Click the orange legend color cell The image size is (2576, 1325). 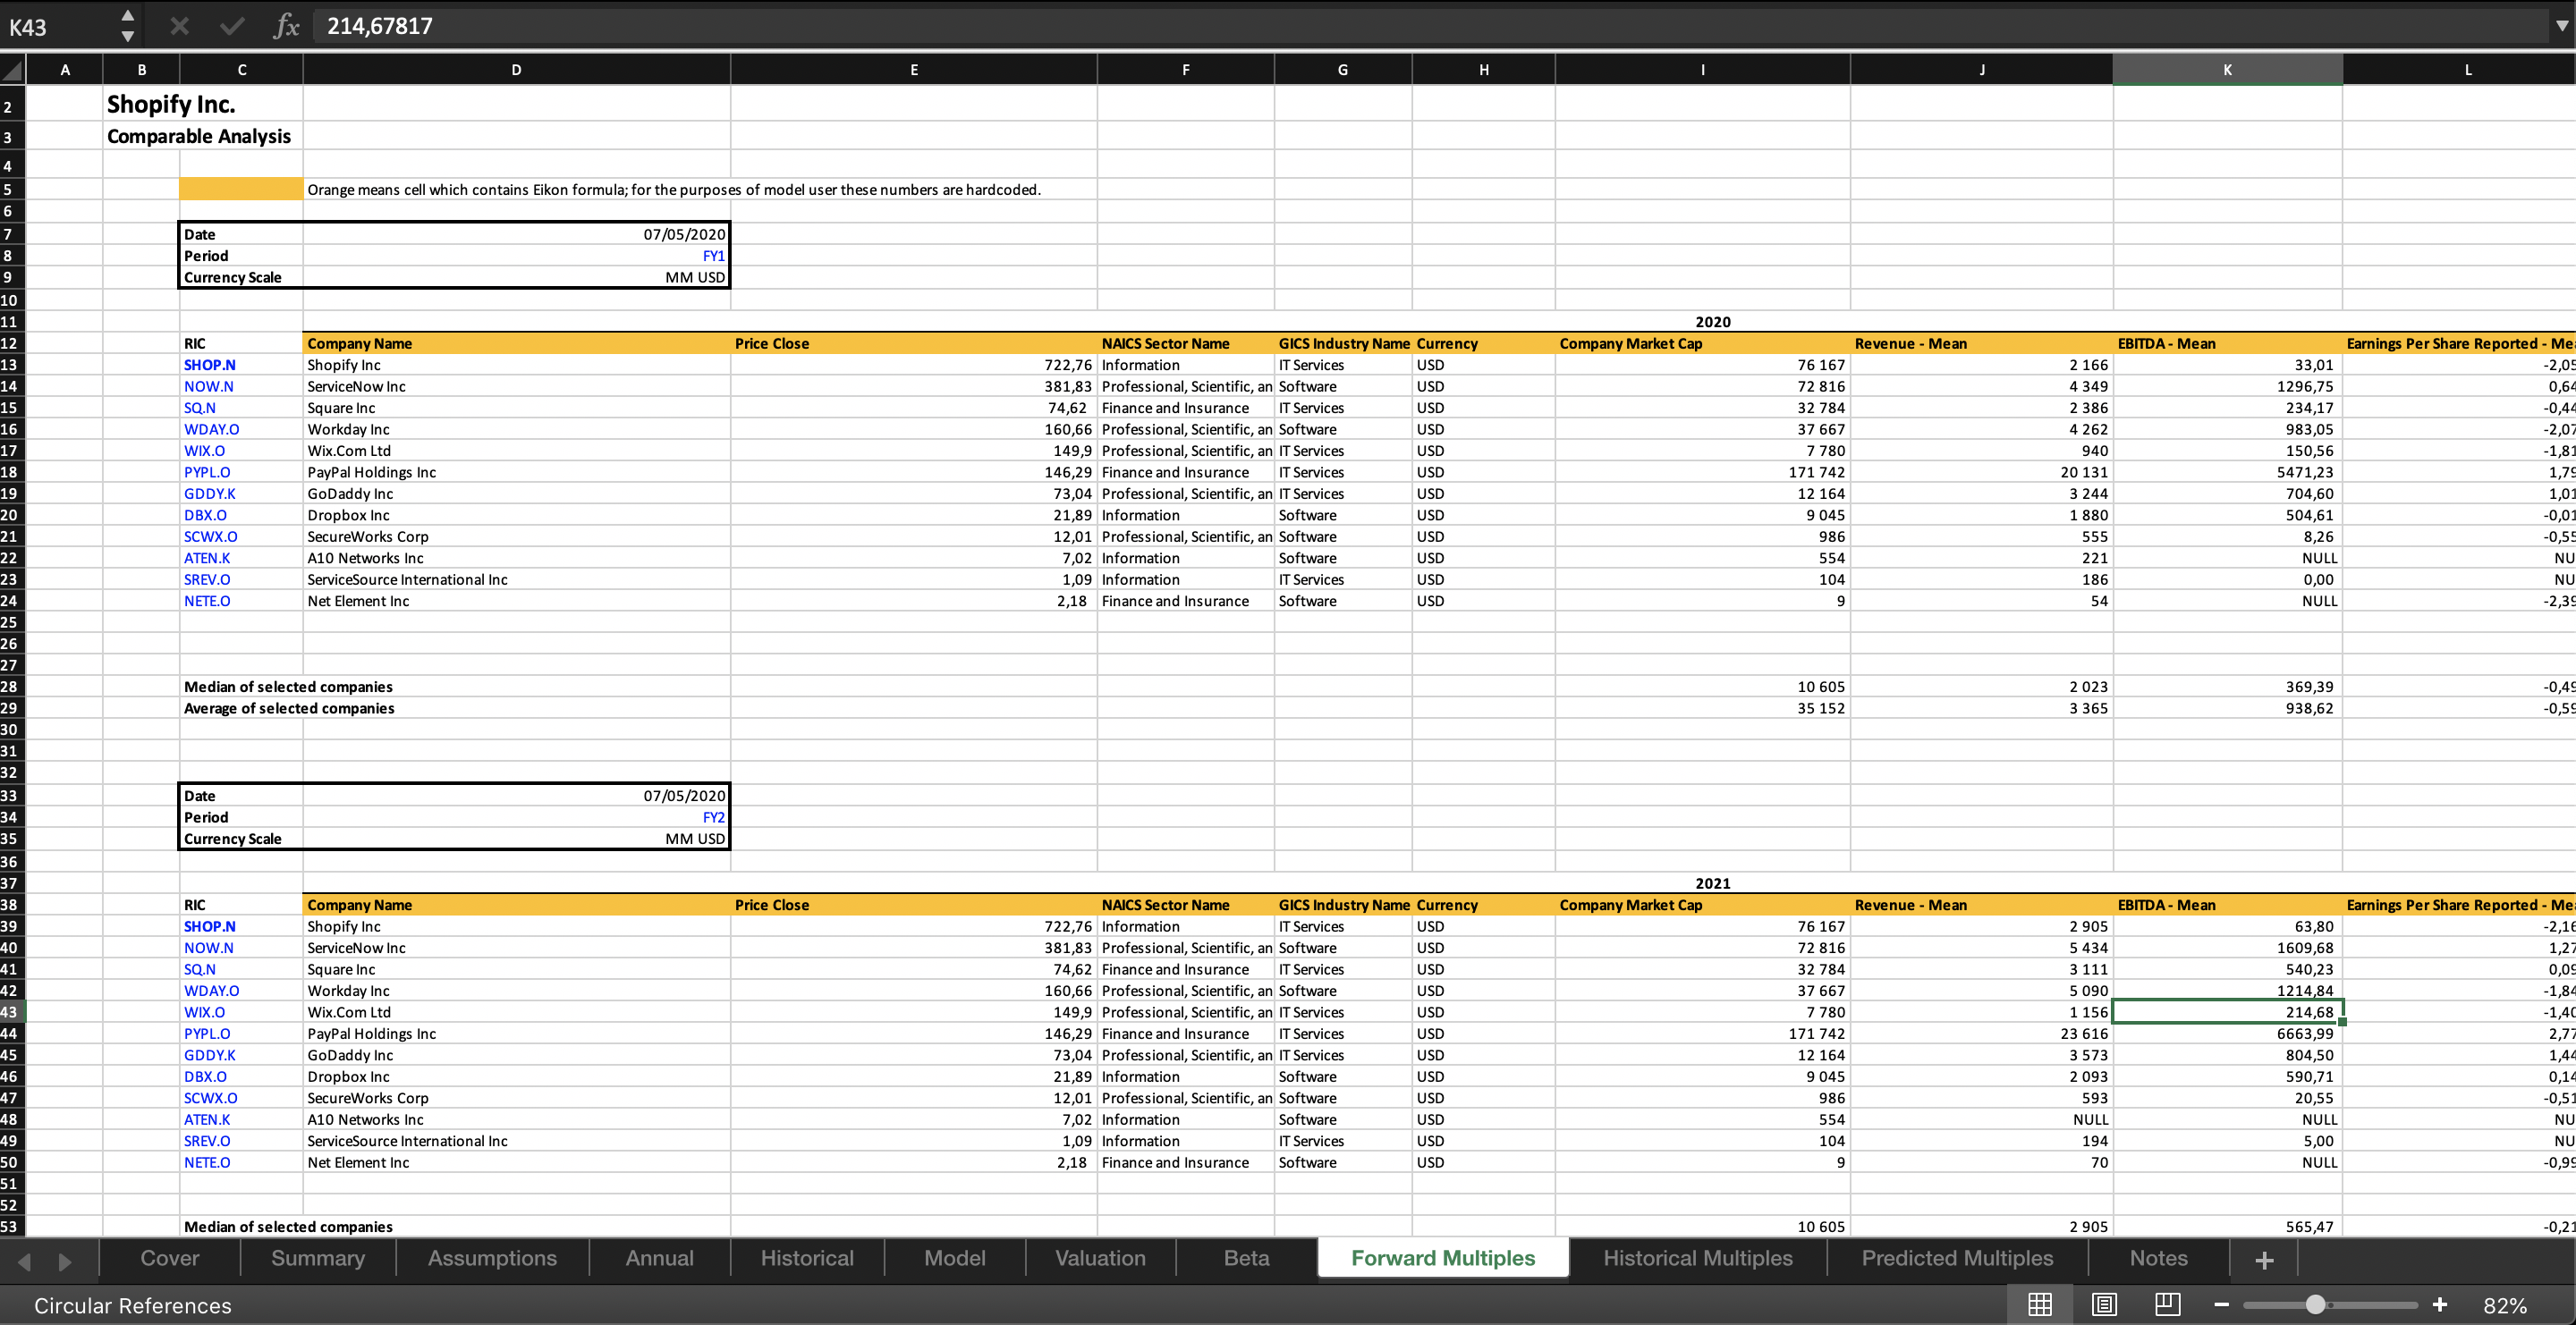click(x=241, y=189)
